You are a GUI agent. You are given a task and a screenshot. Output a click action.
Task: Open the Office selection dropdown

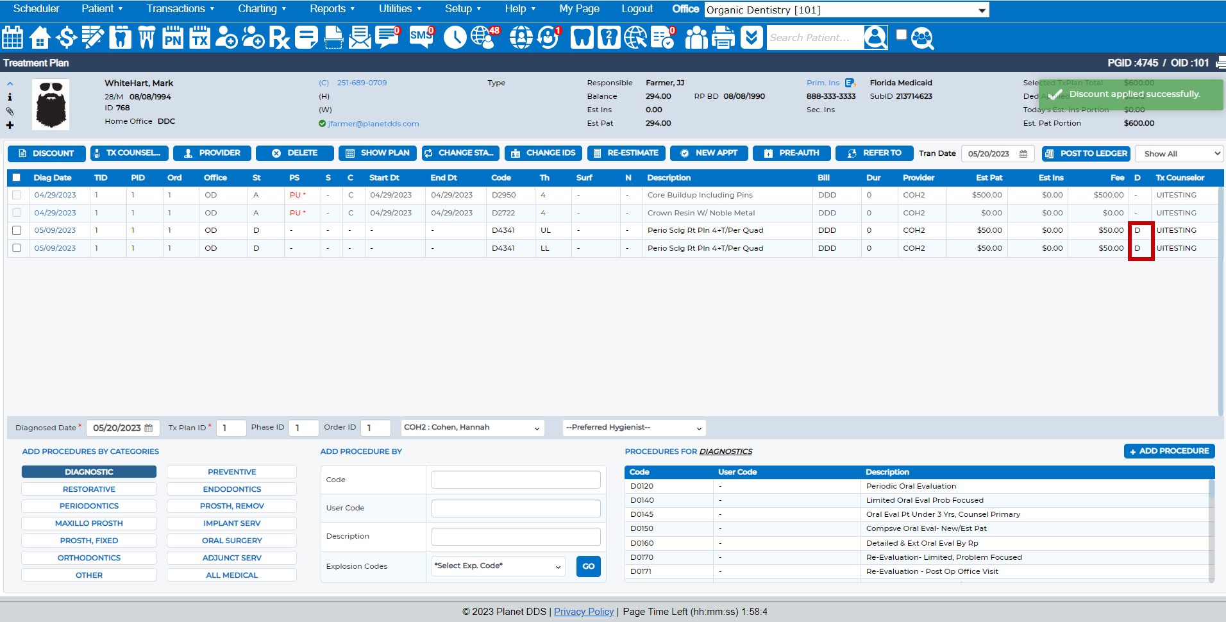click(846, 10)
